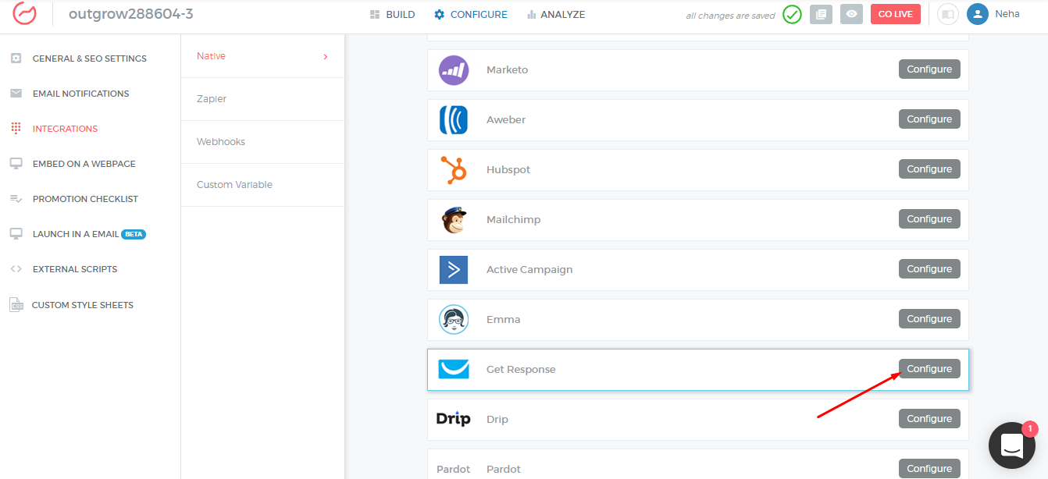The image size is (1048, 479).
Task: Configure the Hubspot integration
Action: 929,169
